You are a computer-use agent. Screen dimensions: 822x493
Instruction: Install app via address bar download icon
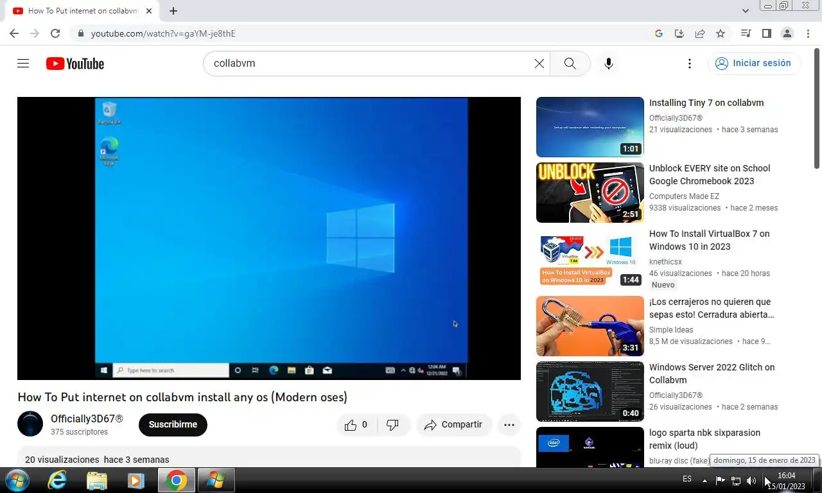[x=679, y=33]
